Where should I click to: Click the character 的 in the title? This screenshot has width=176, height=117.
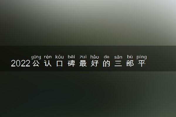pos(106,63)
